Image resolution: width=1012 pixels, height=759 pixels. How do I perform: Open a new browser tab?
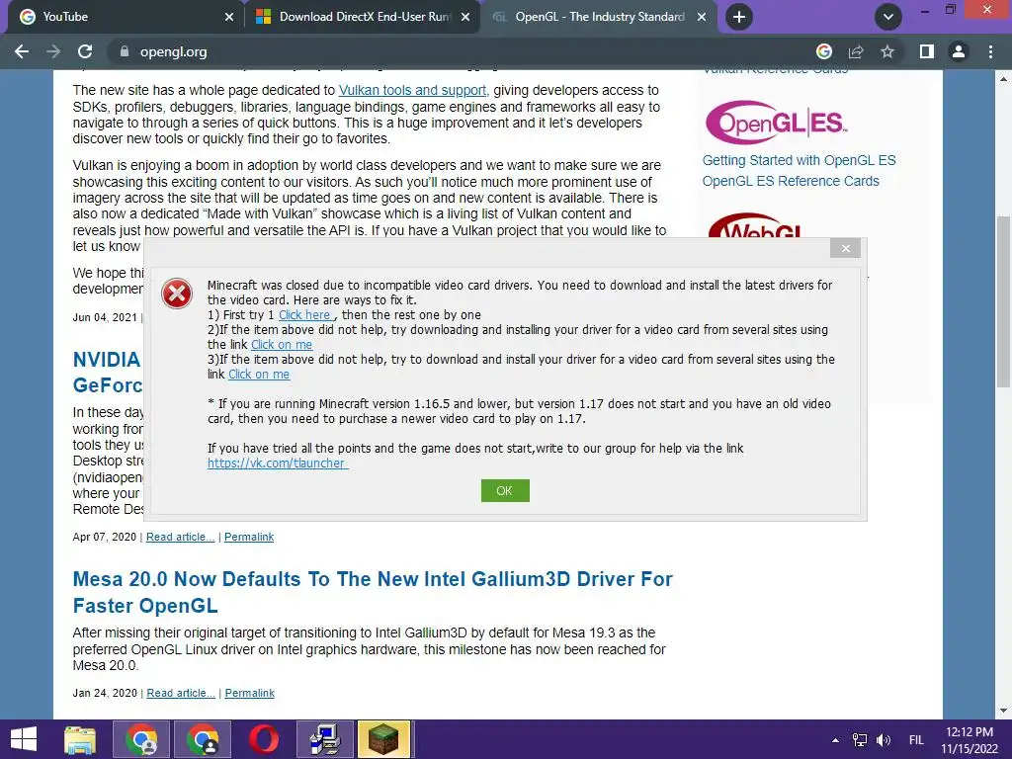coord(739,17)
